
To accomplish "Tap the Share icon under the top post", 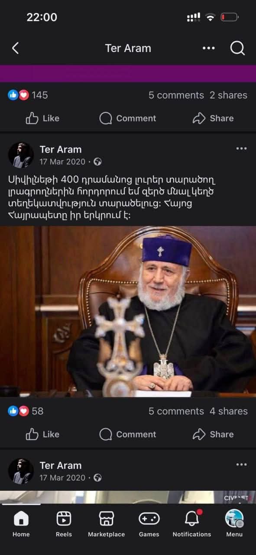I will tap(199, 118).
